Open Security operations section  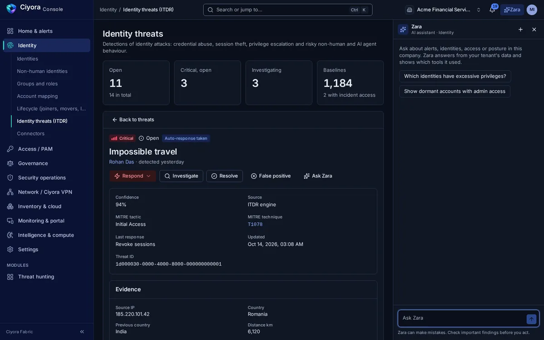pyautogui.click(x=47, y=178)
